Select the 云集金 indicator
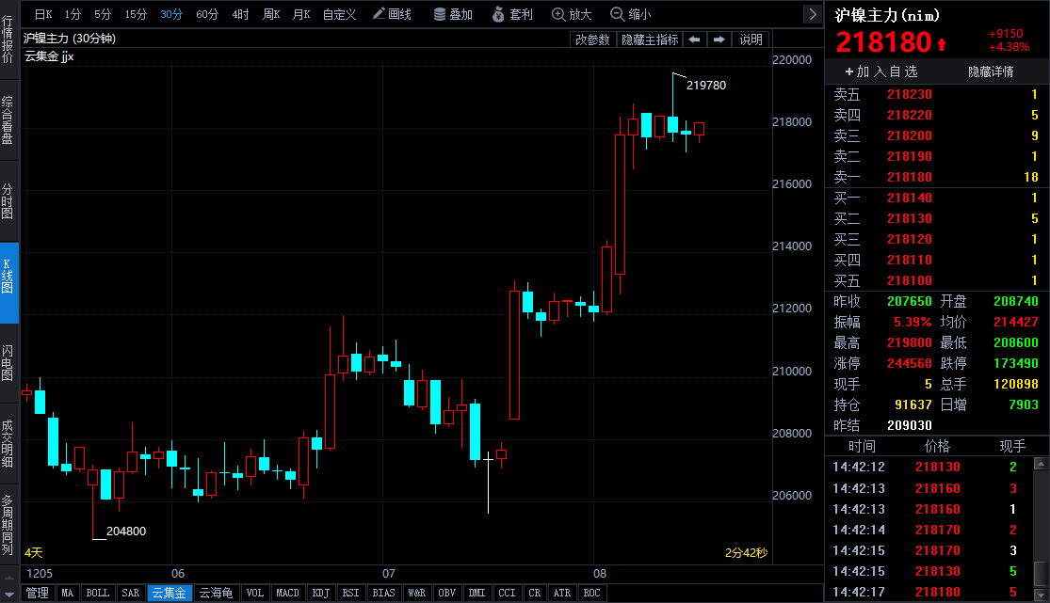Image resolution: width=1050 pixels, height=603 pixels. 170,593
